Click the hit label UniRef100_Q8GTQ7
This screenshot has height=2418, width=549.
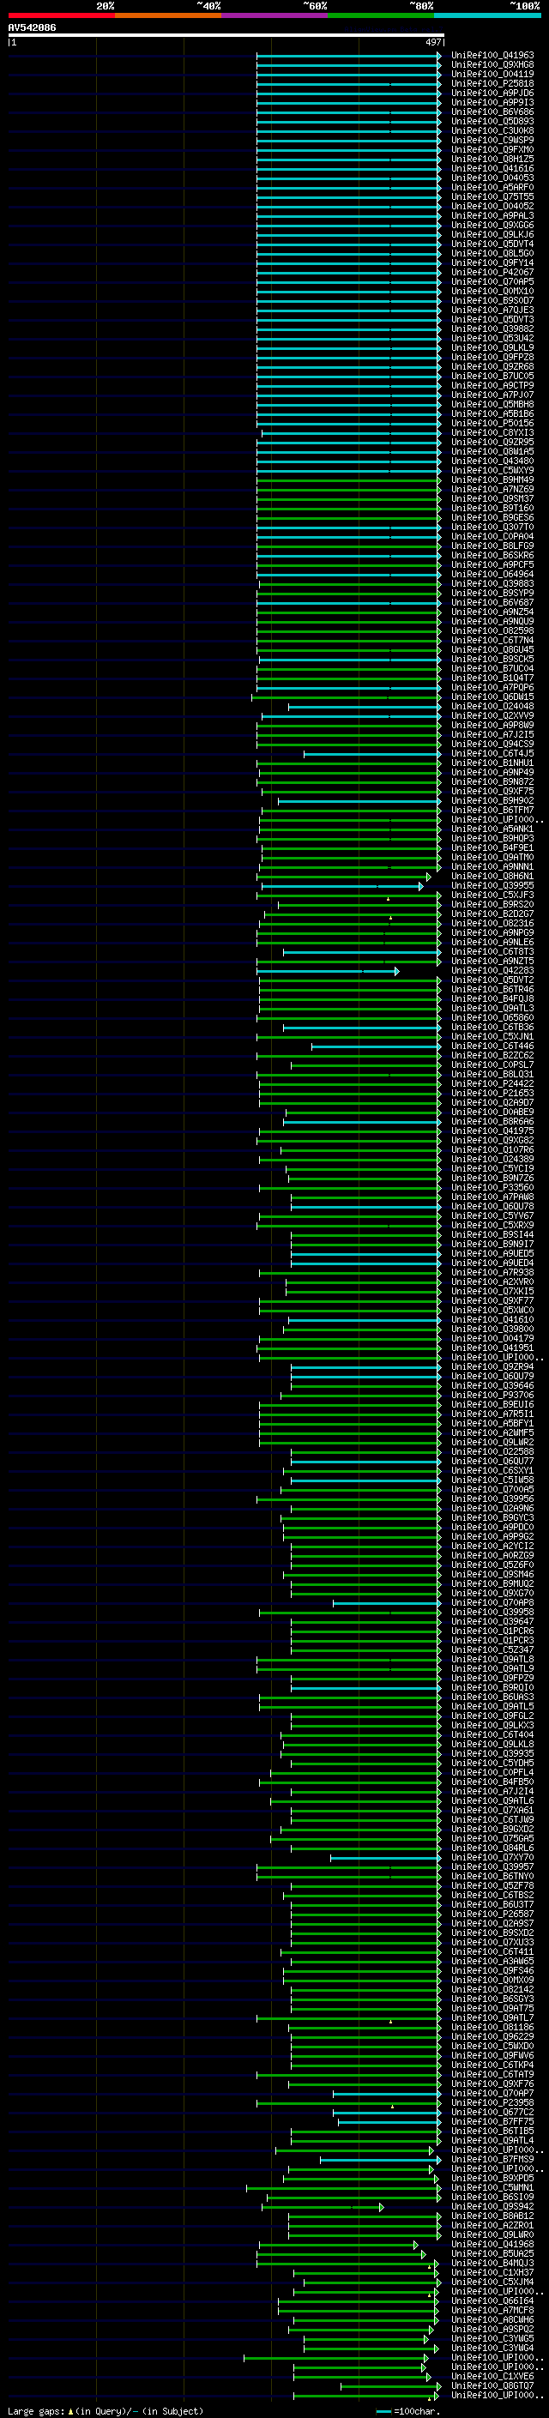point(492,2386)
